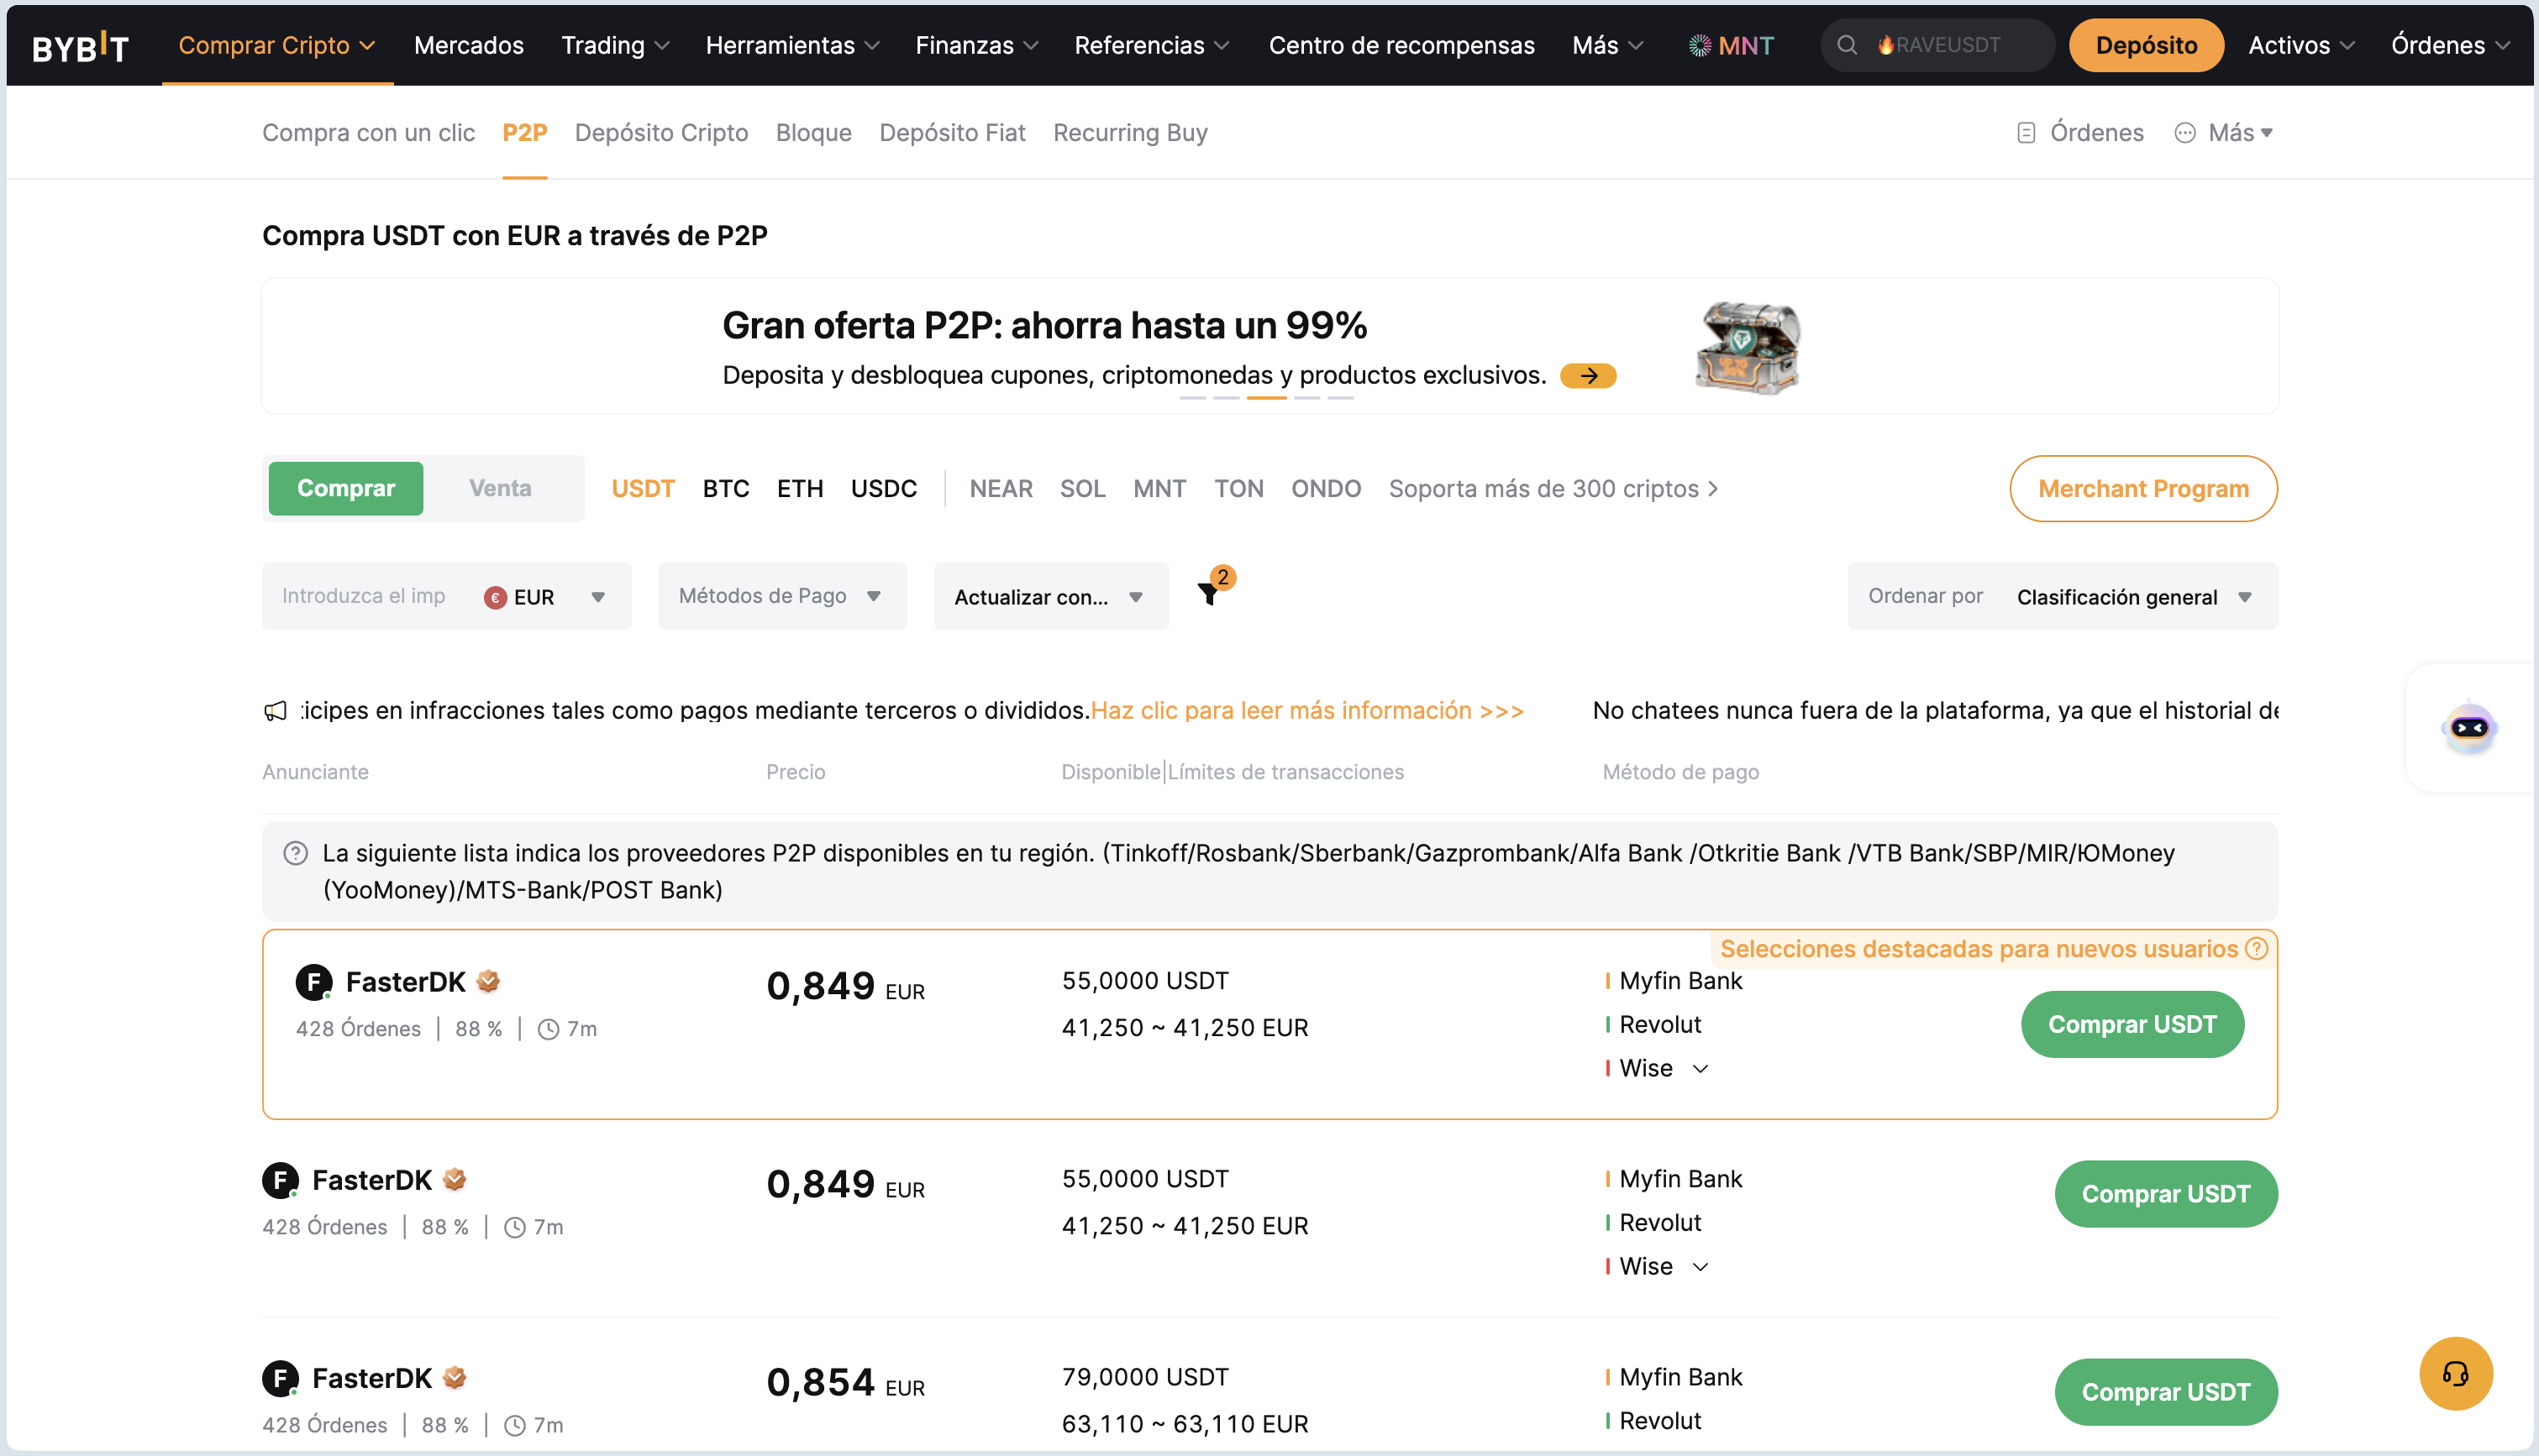Open Centro de recompensas
2539x1456 pixels.
click(x=1401, y=45)
